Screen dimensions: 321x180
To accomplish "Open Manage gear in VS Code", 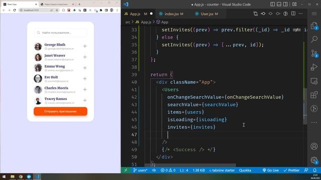I will point(314,160).
